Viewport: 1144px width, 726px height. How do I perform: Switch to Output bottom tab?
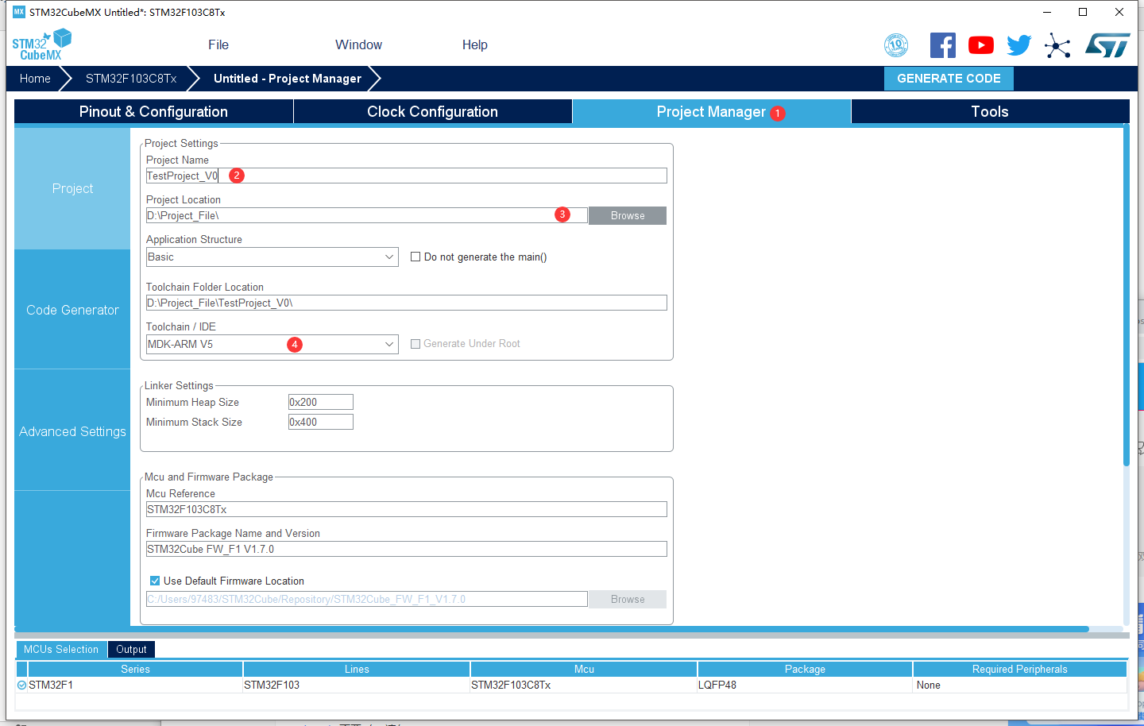click(x=131, y=650)
